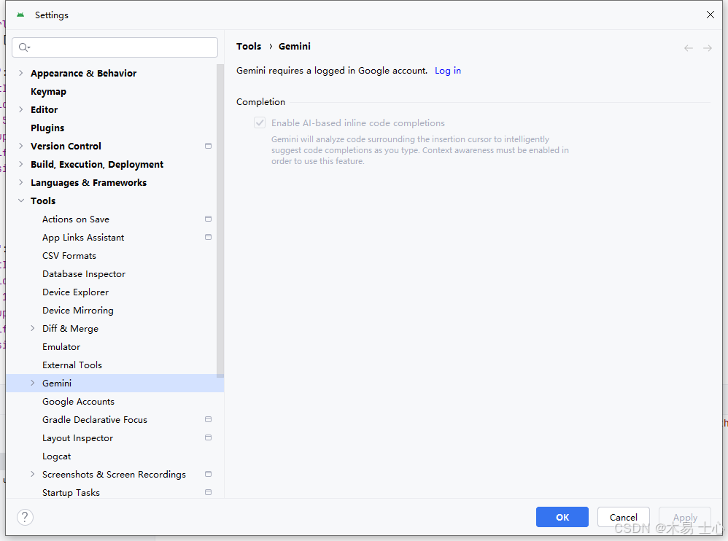Select Device Mirroring settings
The image size is (728, 541).
(78, 310)
